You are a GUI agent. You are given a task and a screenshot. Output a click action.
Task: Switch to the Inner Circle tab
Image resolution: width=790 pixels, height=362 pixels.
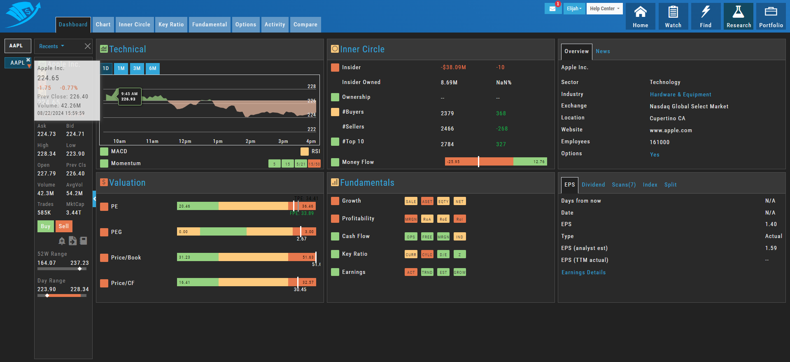135,25
